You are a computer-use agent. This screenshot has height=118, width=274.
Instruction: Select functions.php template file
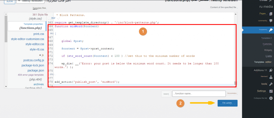tap(27, 26)
